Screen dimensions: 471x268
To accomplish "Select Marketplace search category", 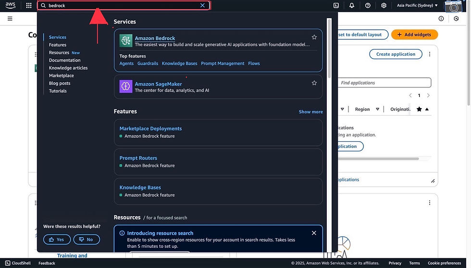I will point(62,75).
